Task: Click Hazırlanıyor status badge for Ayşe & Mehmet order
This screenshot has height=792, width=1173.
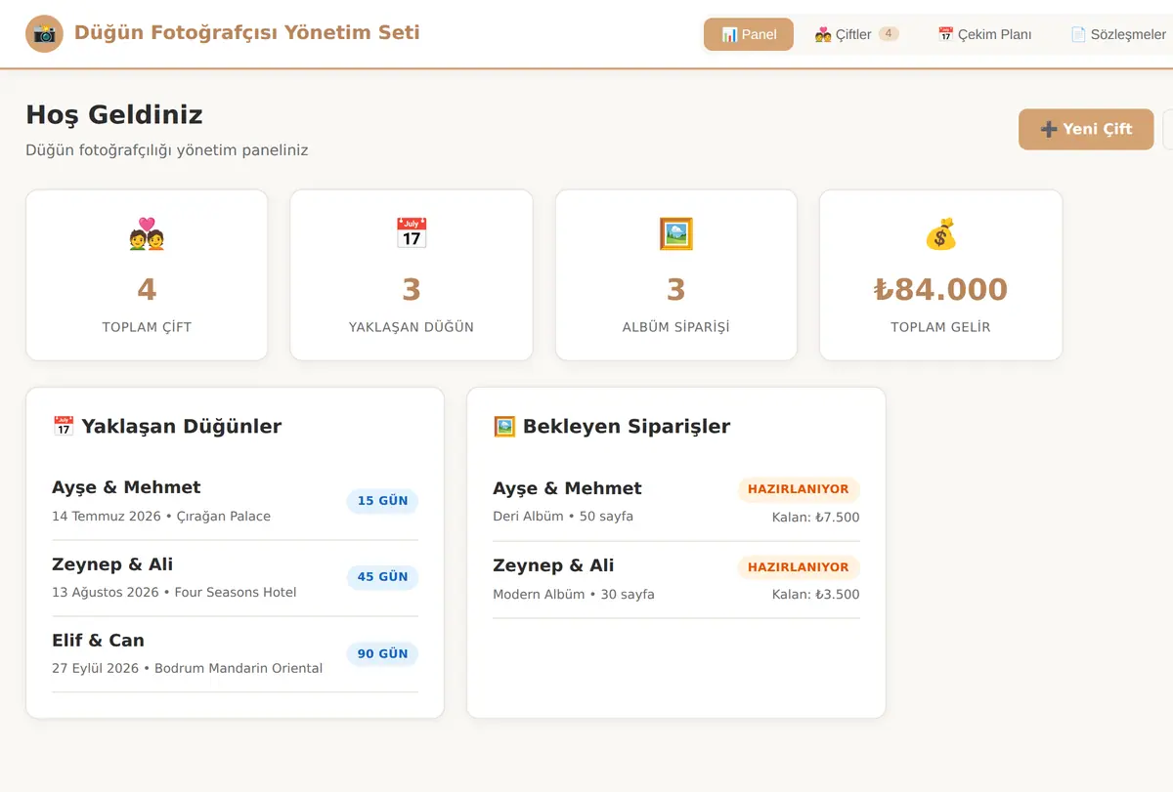Action: tap(799, 489)
